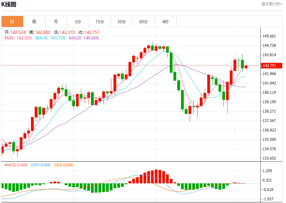The image size is (286, 203).
Task: Click the MA20 indicator label
Action: click(84, 38)
